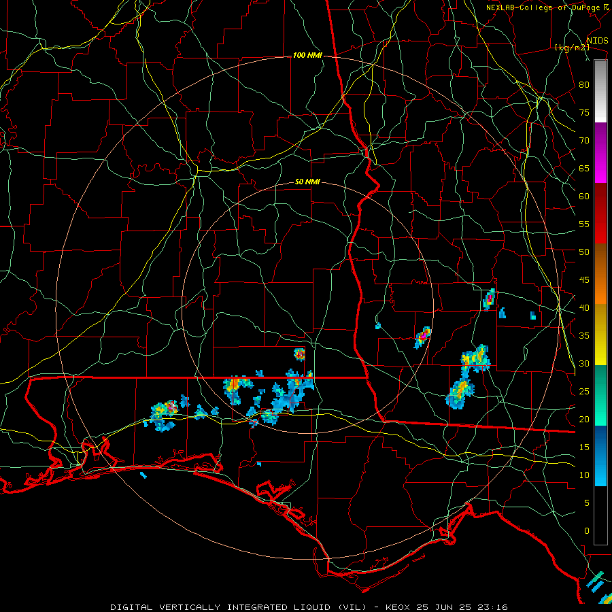This screenshot has height=612, width=612.
Task: Click scale value 80 on the legend
Action: (584, 85)
